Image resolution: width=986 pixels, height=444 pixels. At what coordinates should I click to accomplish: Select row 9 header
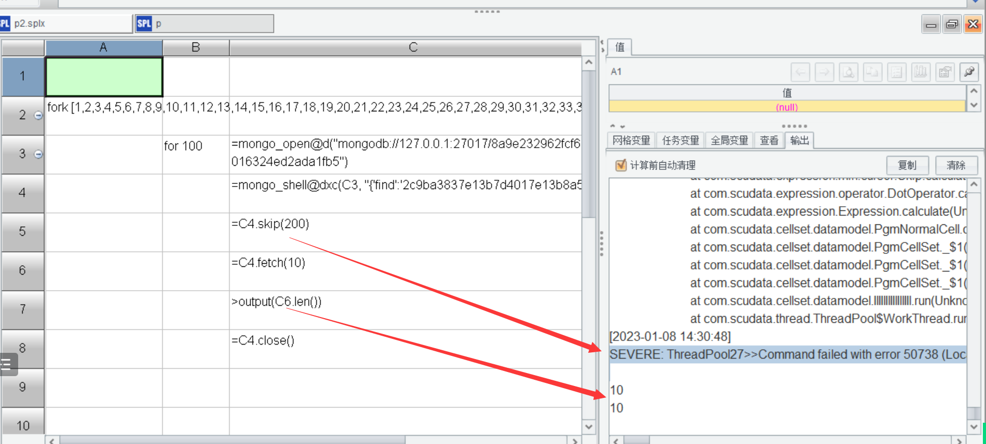[x=22, y=387]
